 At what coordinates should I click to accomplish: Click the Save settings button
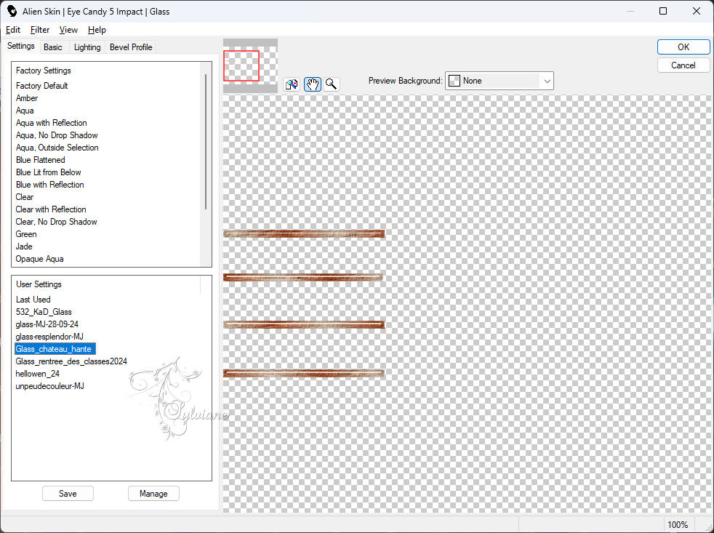pyautogui.click(x=68, y=493)
